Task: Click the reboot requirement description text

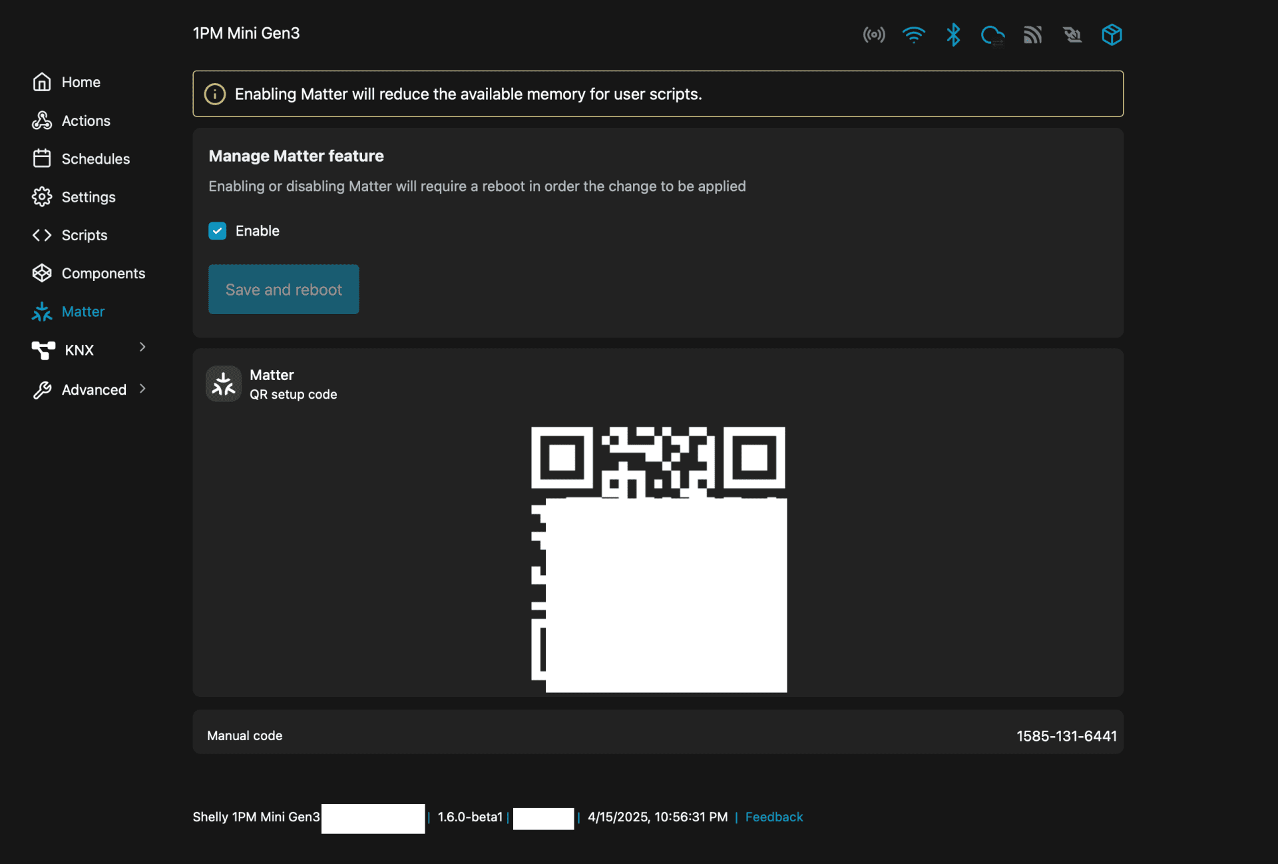Action: [477, 186]
